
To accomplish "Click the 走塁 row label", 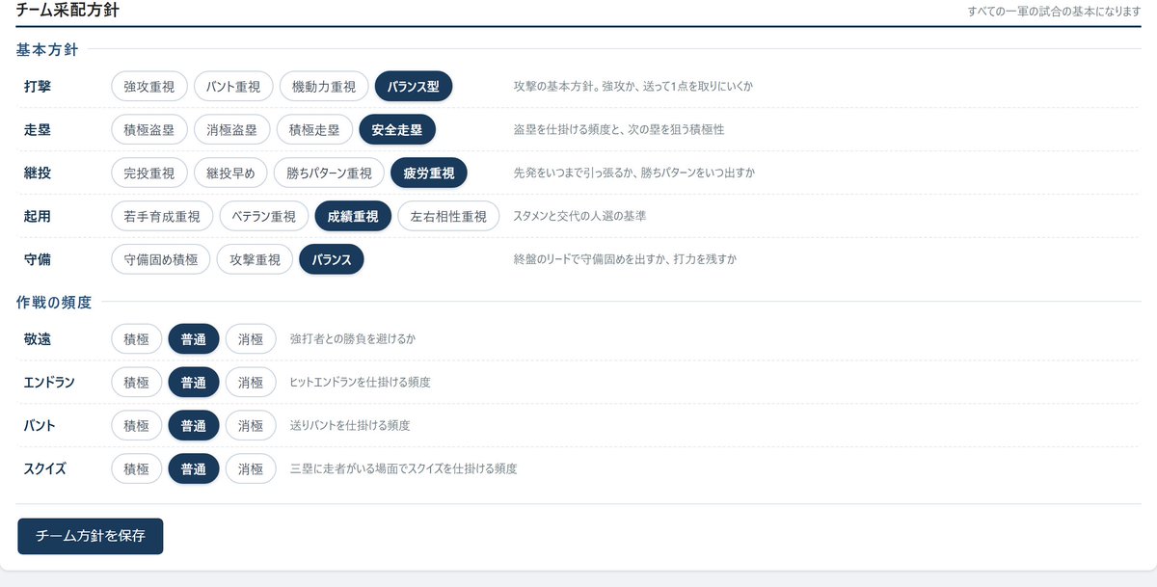I will click(x=38, y=129).
